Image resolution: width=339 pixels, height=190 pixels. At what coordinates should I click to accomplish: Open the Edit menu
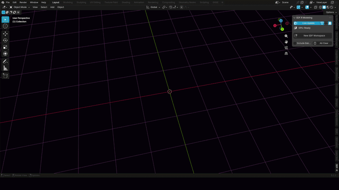click(x=14, y=3)
